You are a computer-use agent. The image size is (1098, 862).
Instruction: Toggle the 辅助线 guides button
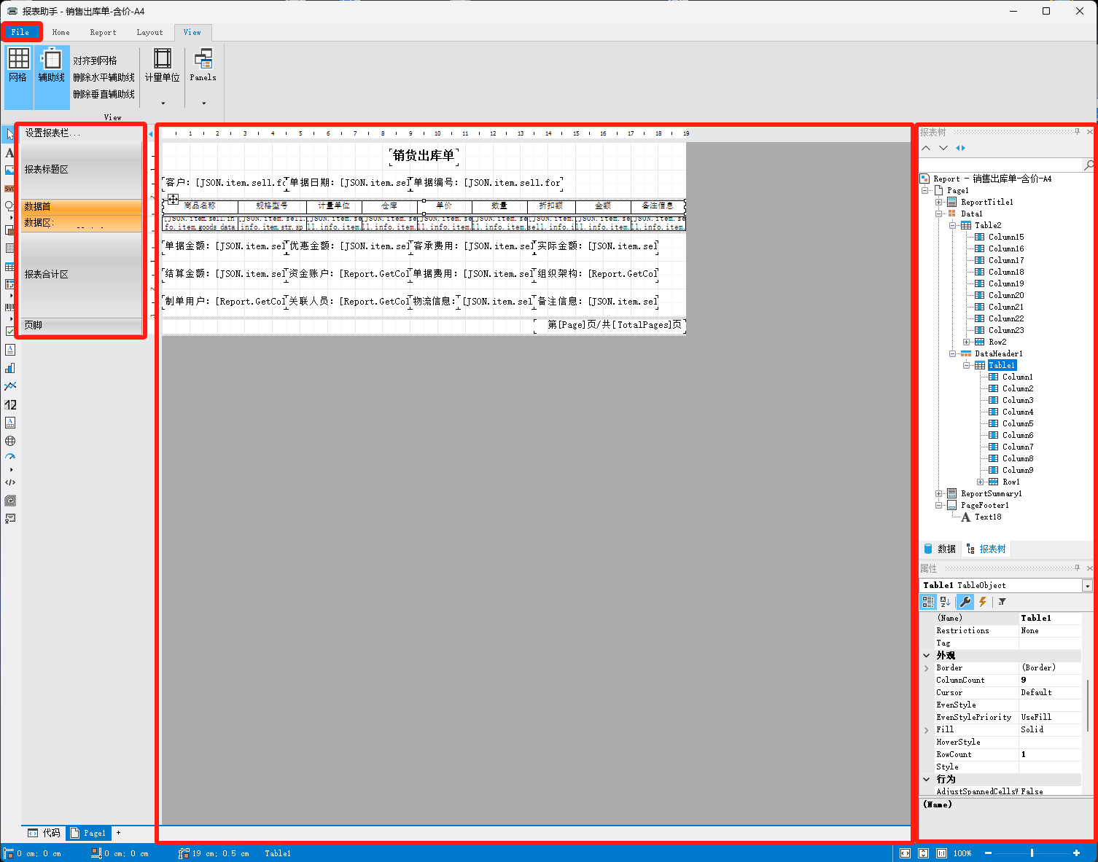pos(52,77)
